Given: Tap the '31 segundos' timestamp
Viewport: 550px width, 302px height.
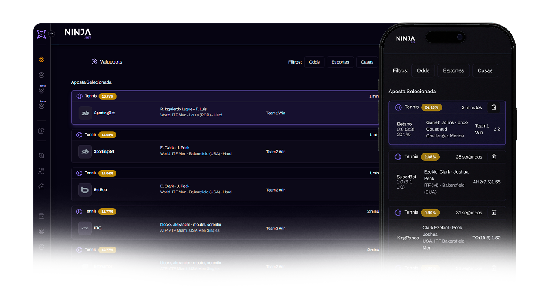Looking at the screenshot, I should click(x=469, y=212).
